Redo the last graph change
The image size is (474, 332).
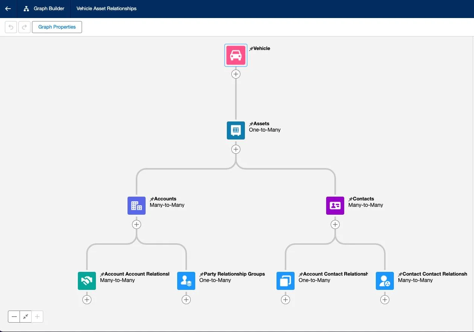coord(24,27)
